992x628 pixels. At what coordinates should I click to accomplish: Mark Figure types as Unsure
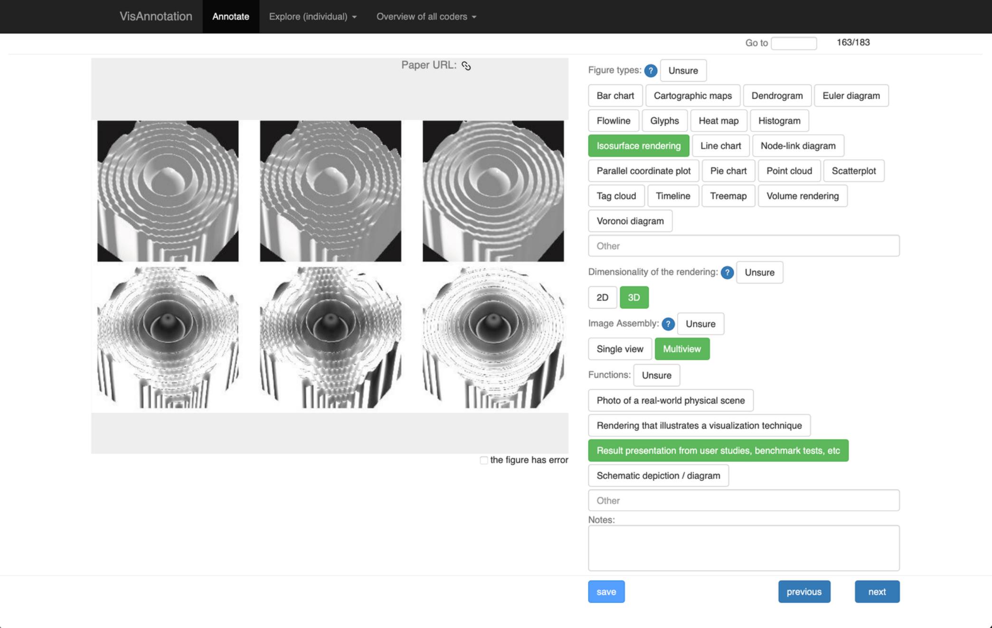tap(683, 71)
